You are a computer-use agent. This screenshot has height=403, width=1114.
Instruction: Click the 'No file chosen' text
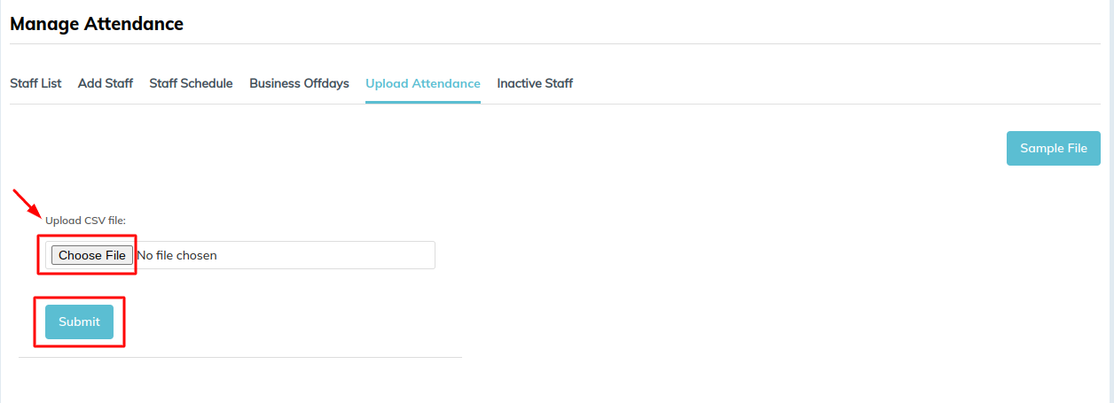177,255
